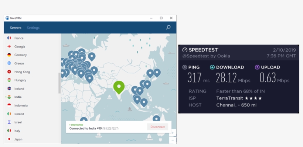Click the Speedtest gauge logo
This screenshot has height=147, width=303.
(185, 50)
